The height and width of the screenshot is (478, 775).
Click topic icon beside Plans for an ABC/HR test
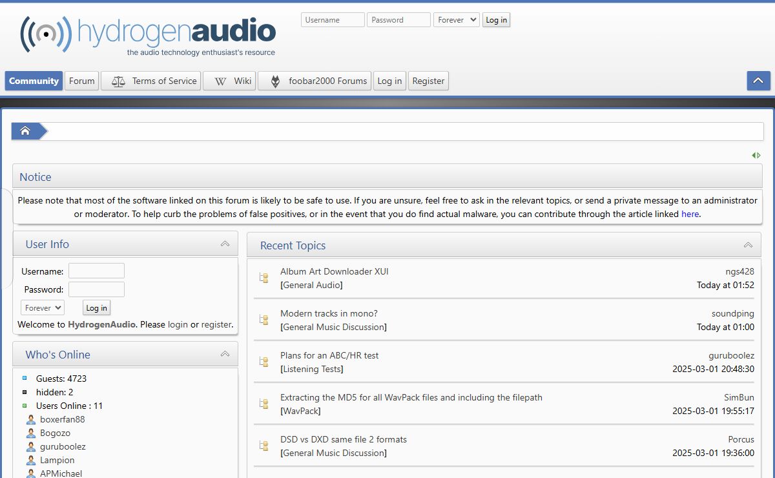coord(263,362)
